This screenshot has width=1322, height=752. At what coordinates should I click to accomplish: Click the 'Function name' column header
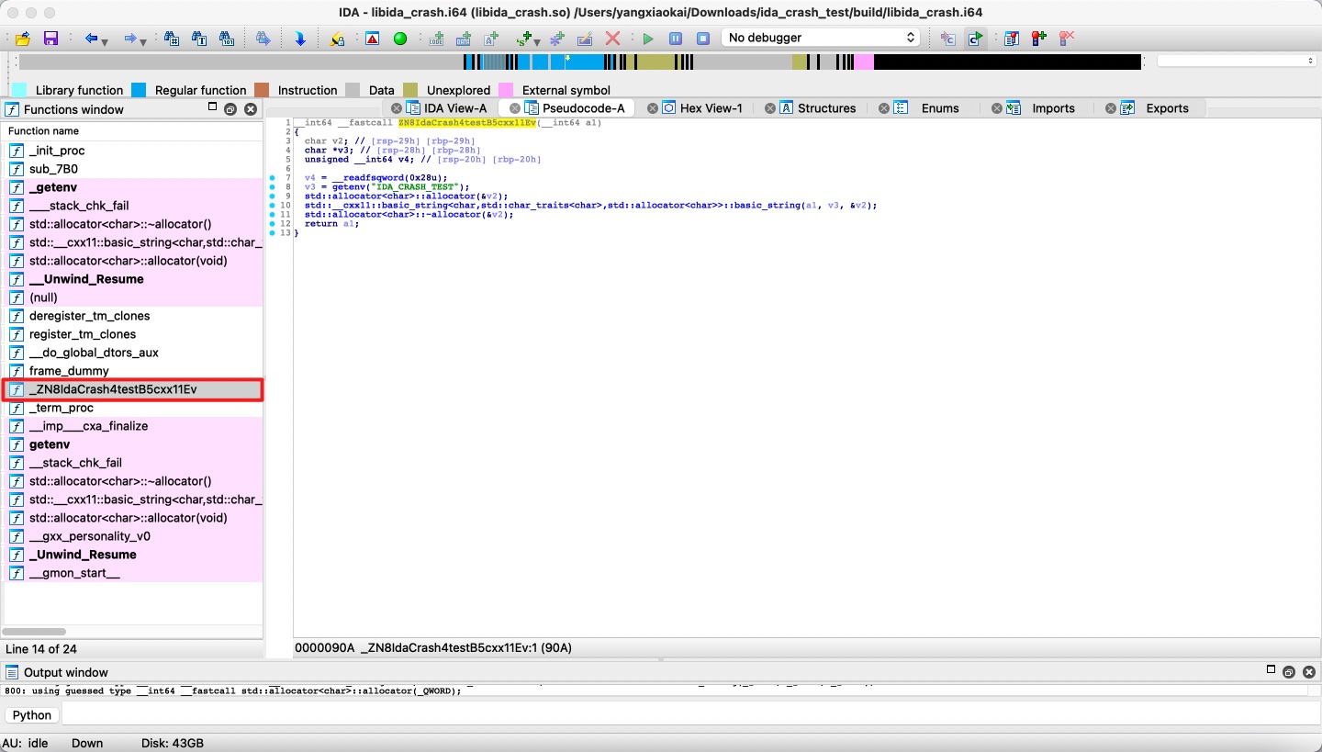(133, 131)
